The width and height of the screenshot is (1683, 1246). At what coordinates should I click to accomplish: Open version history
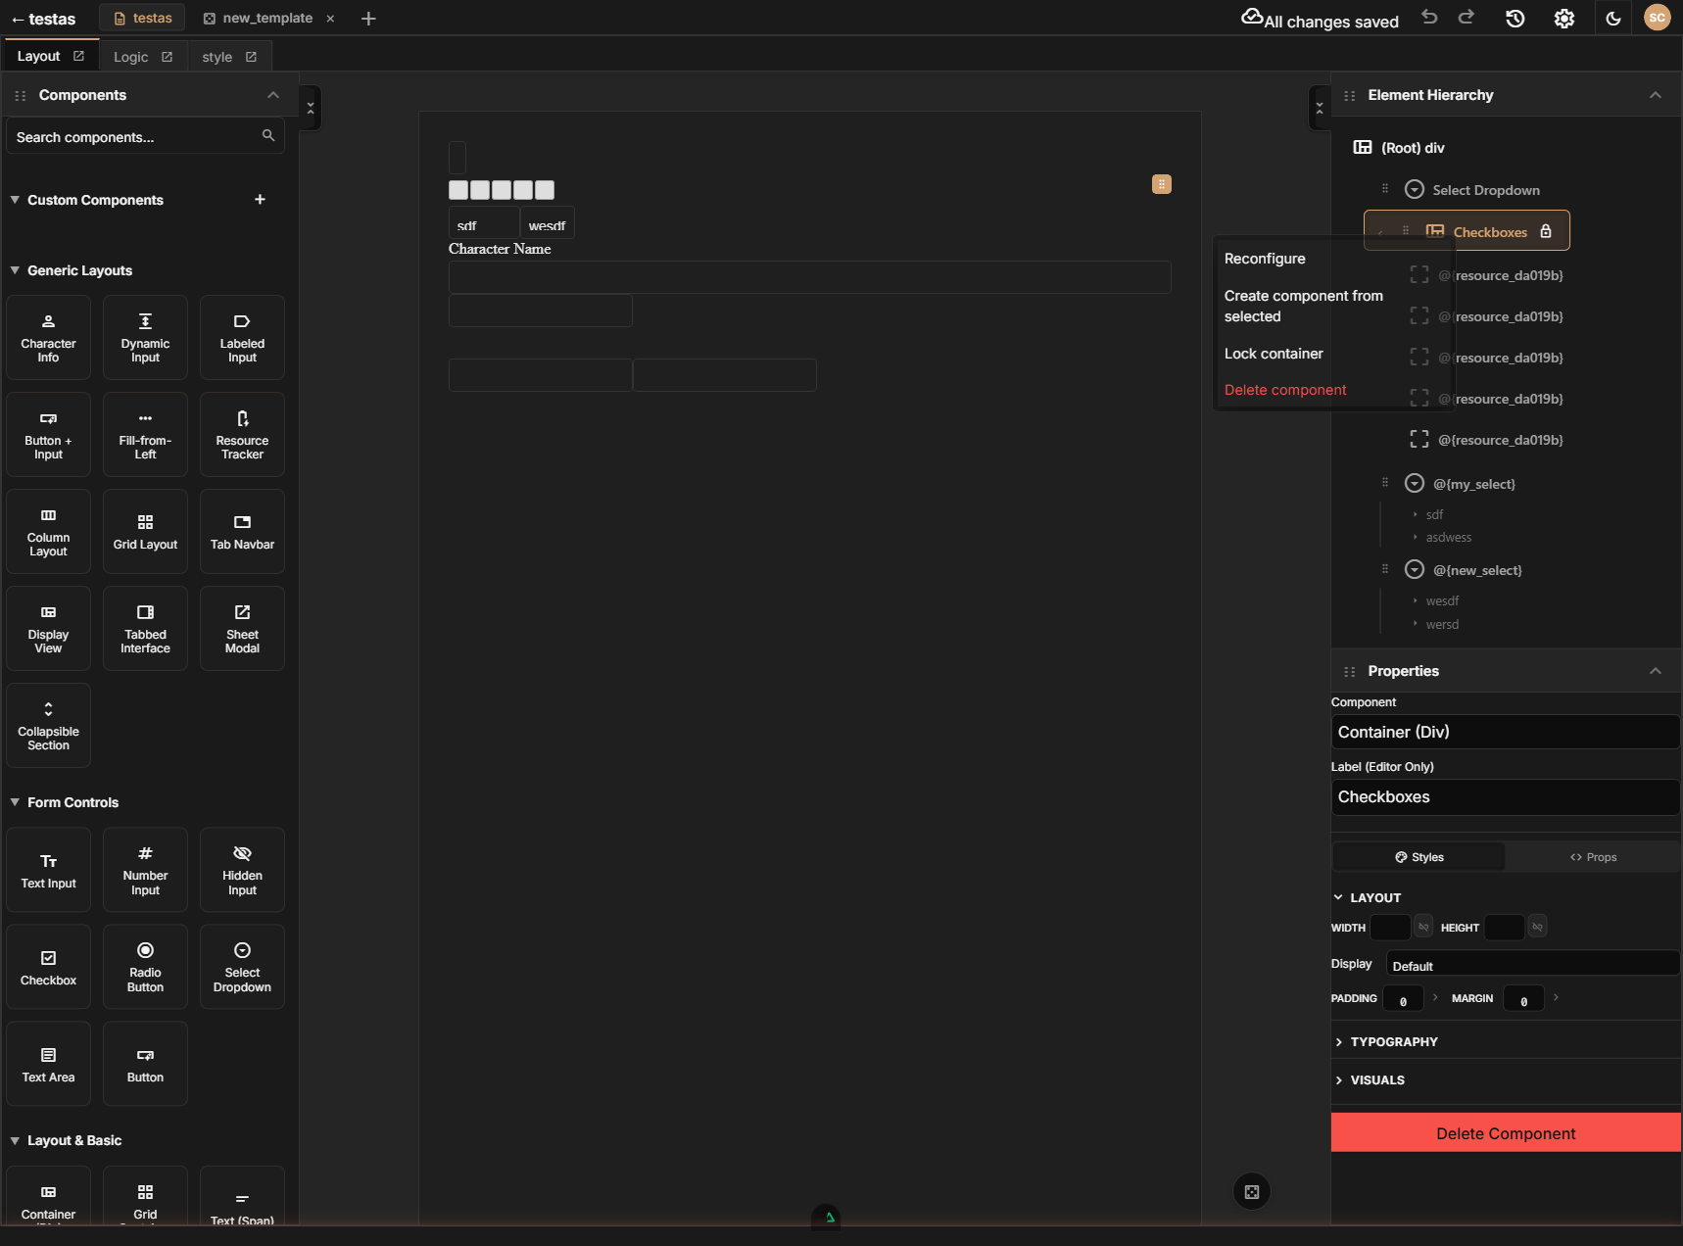[1515, 18]
